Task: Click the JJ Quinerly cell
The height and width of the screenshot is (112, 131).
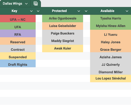Action: click(110, 64)
